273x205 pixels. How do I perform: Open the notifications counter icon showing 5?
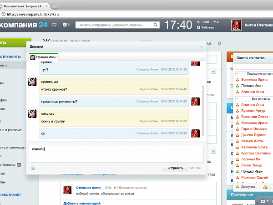pos(66,25)
